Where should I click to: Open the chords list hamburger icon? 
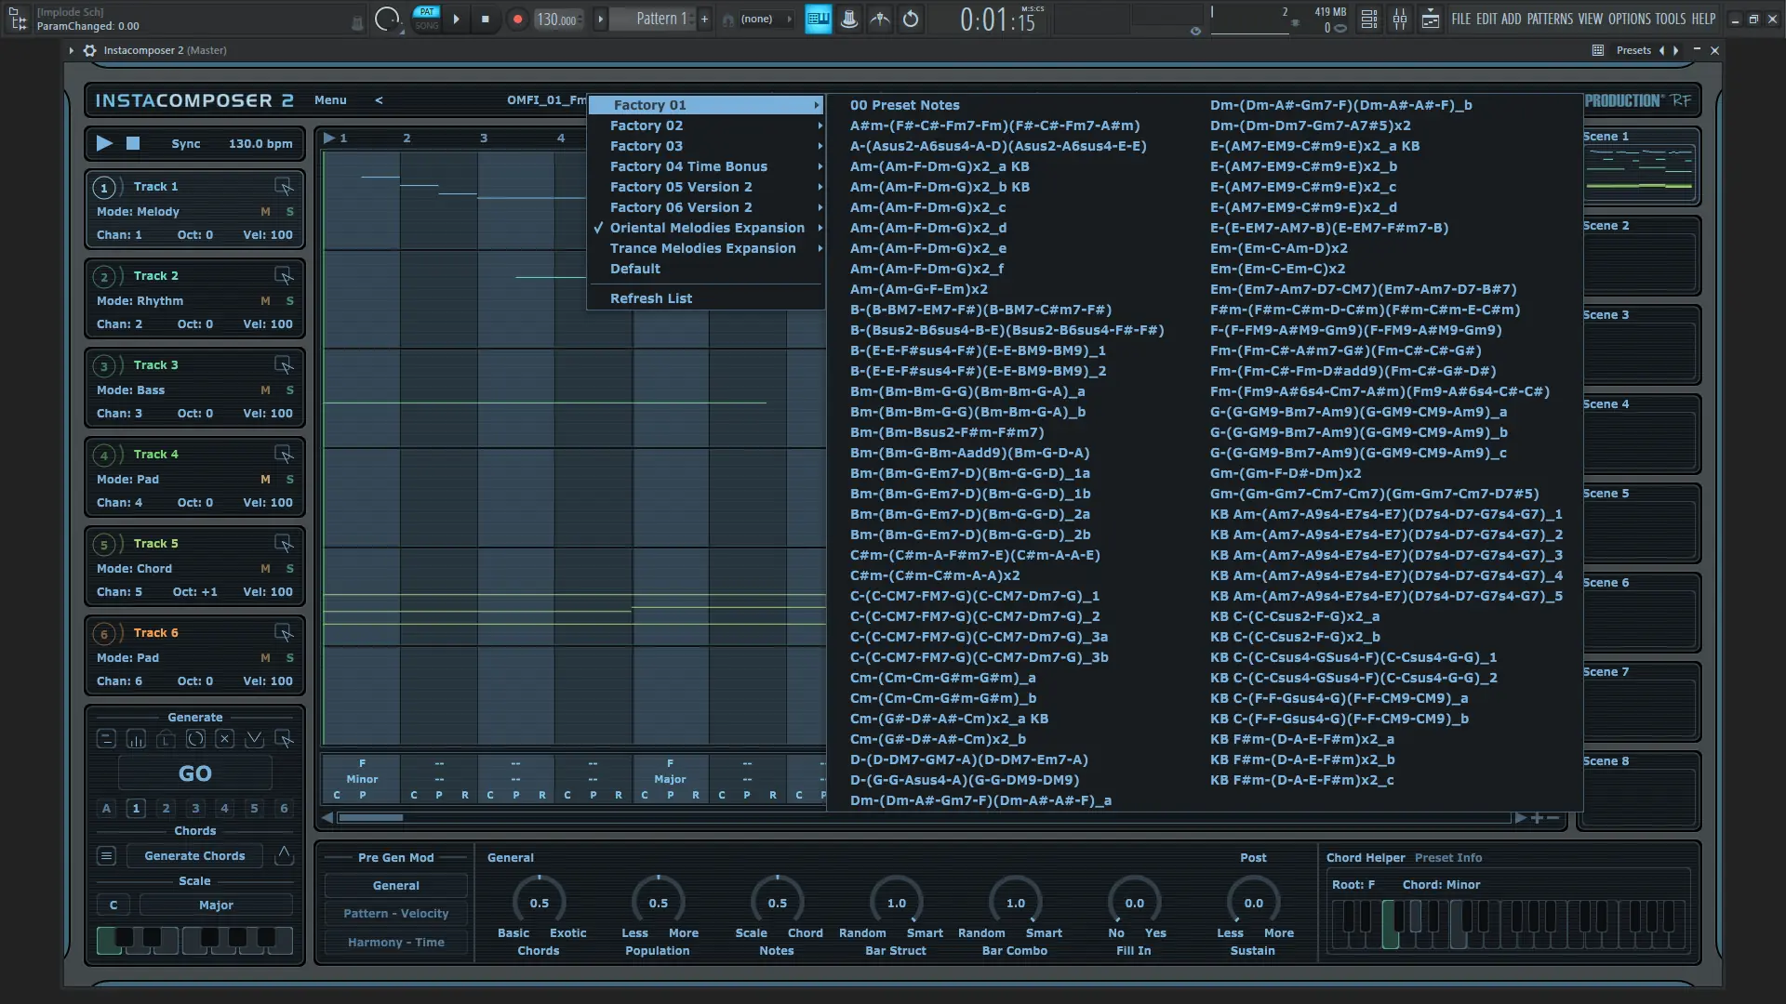pyautogui.click(x=106, y=855)
